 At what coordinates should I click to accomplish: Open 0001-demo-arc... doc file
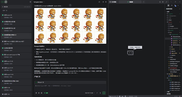tap(173, 82)
